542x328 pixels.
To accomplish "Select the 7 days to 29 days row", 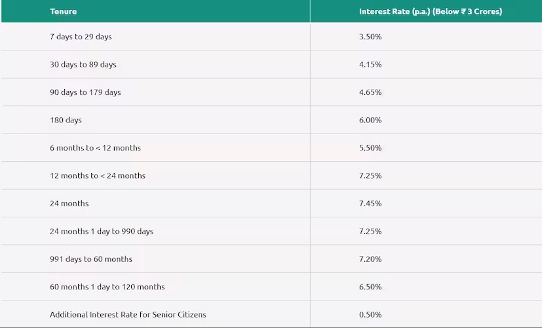I will click(x=81, y=37).
